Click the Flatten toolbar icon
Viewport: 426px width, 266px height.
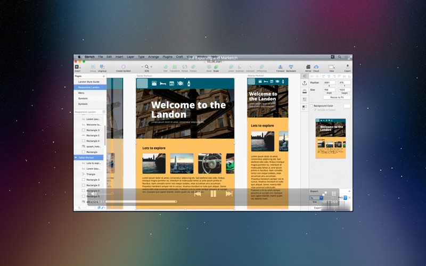click(193, 68)
